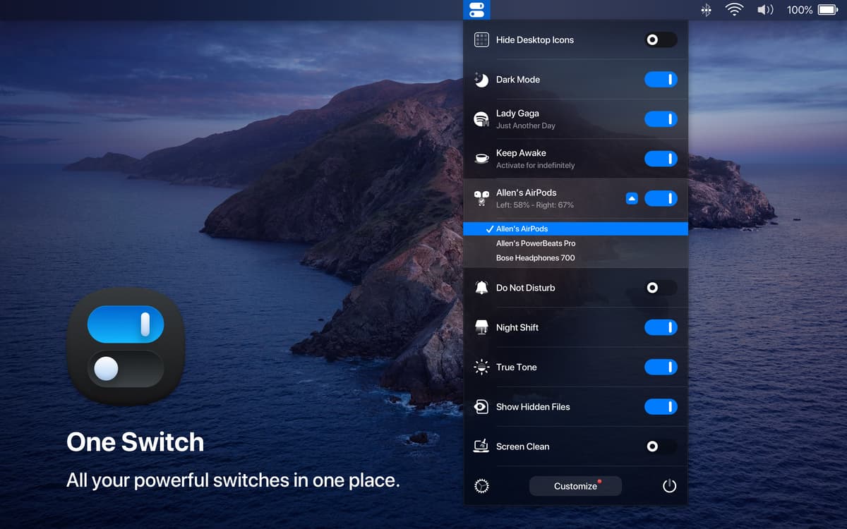Turn off the Dark Mode toggle
The width and height of the screenshot is (847, 529).
pyautogui.click(x=661, y=80)
